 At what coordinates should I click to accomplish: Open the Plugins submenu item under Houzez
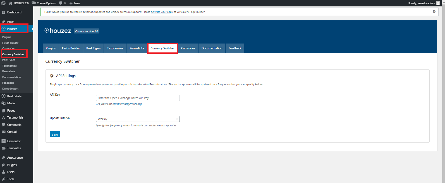7,37
